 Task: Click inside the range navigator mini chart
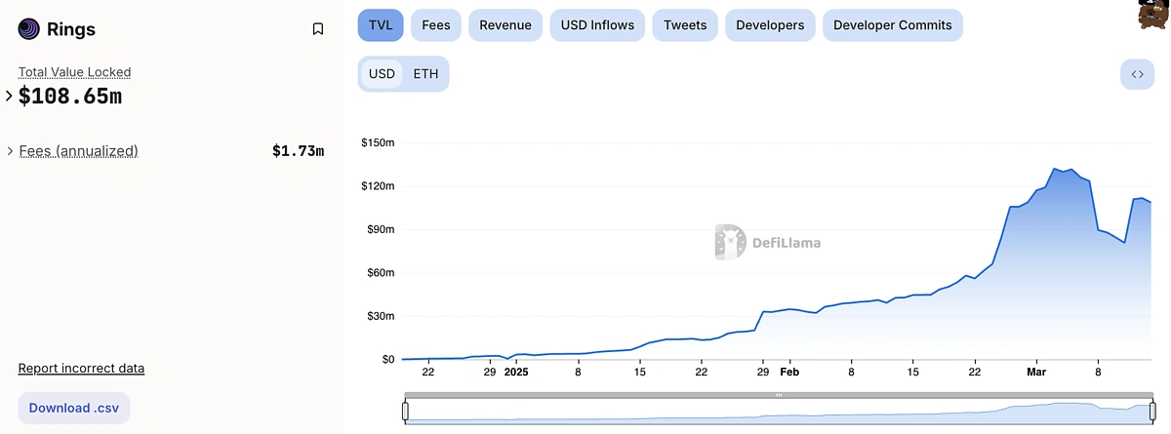pyautogui.click(x=779, y=412)
